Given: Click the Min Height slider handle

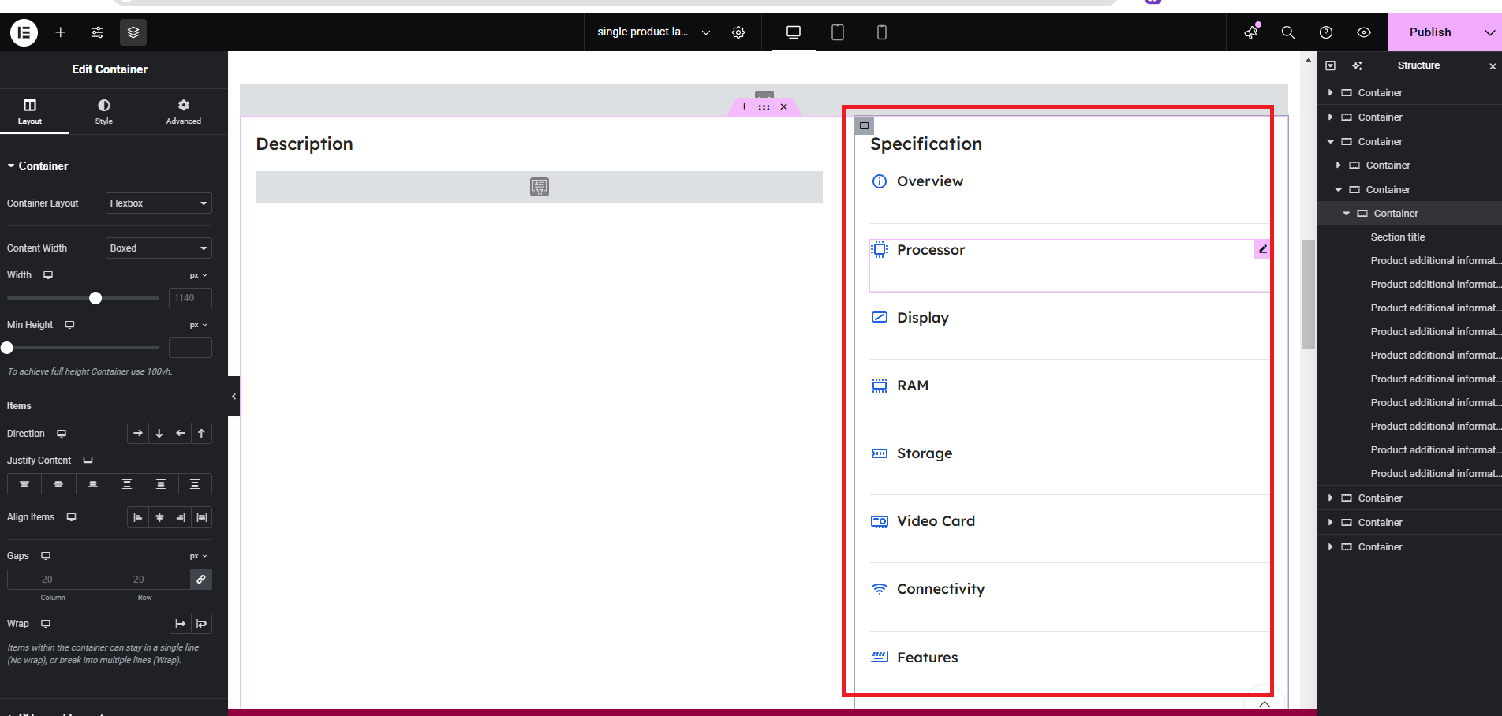Looking at the screenshot, I should point(7,348).
